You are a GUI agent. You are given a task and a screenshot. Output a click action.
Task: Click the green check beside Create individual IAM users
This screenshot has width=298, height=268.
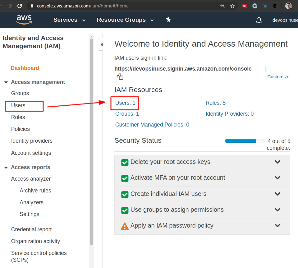125,194
